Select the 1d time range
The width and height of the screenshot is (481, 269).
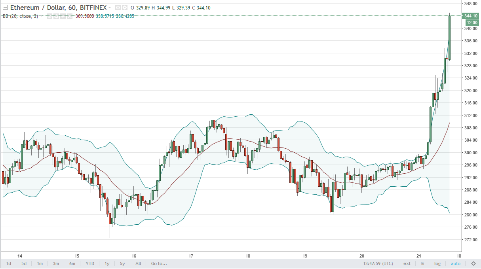(x=8, y=263)
